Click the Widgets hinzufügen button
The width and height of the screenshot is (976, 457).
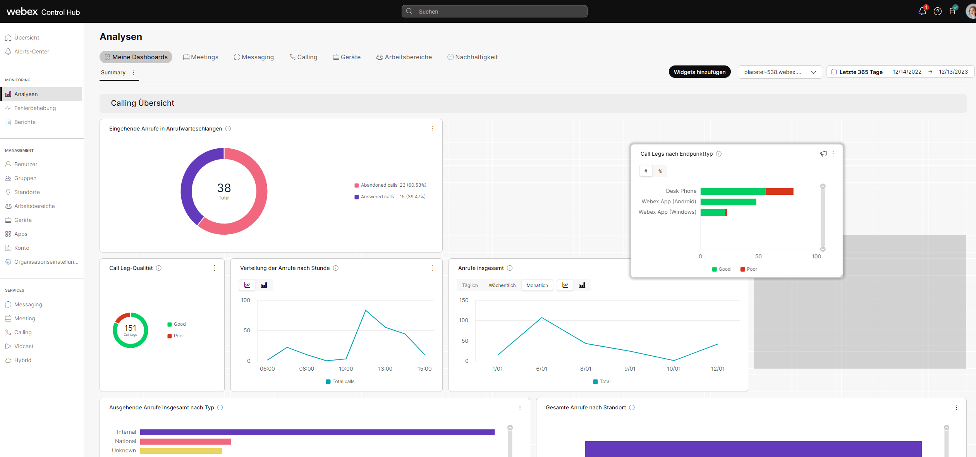pos(699,72)
